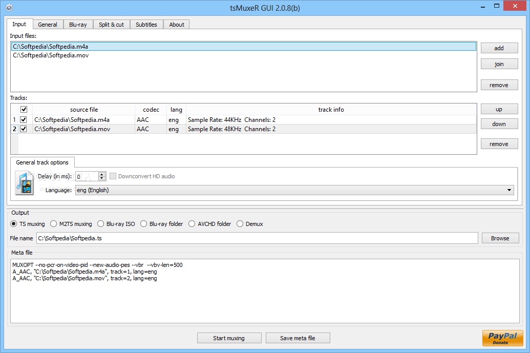This screenshot has height=353, width=530.
Task: Move track up button
Action: coord(499,109)
